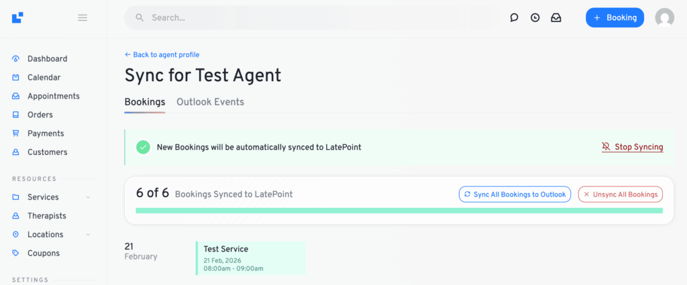Click the Coupons tag icon

tap(16, 253)
